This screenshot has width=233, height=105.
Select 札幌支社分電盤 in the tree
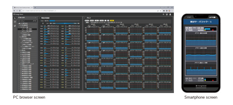click(26, 52)
